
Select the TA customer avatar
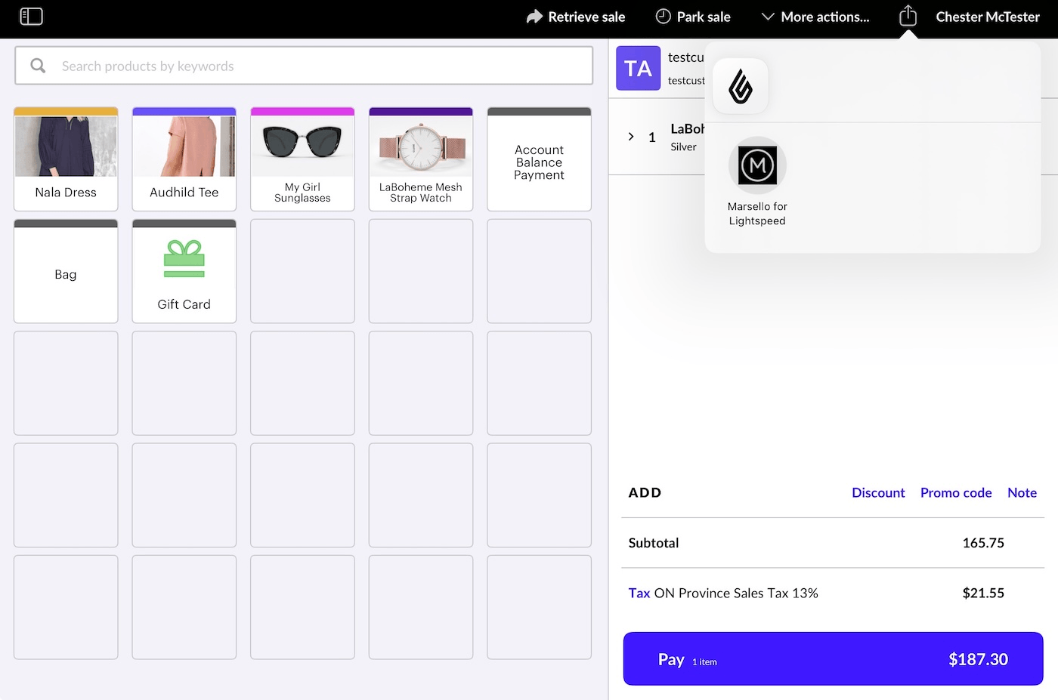point(638,68)
